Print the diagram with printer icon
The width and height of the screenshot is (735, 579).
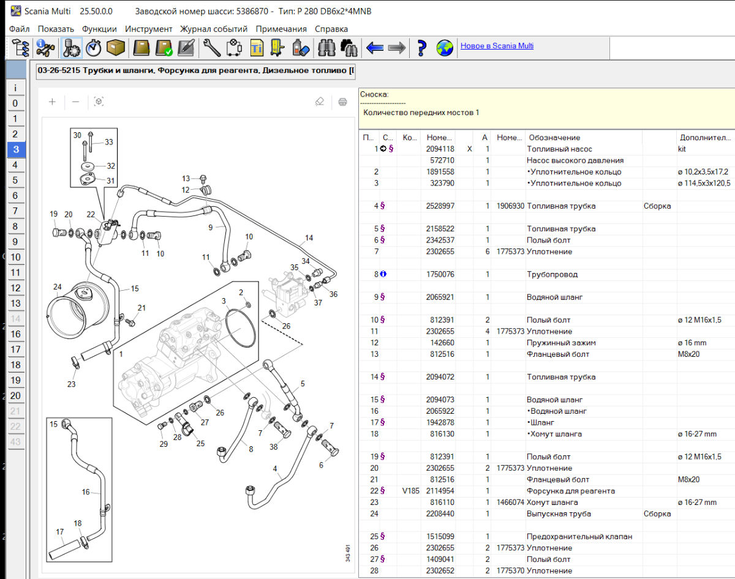tap(342, 102)
